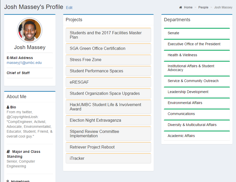Click the masseyj1@umbc.edu email link
The image size is (236, 182).
click(x=24, y=63)
